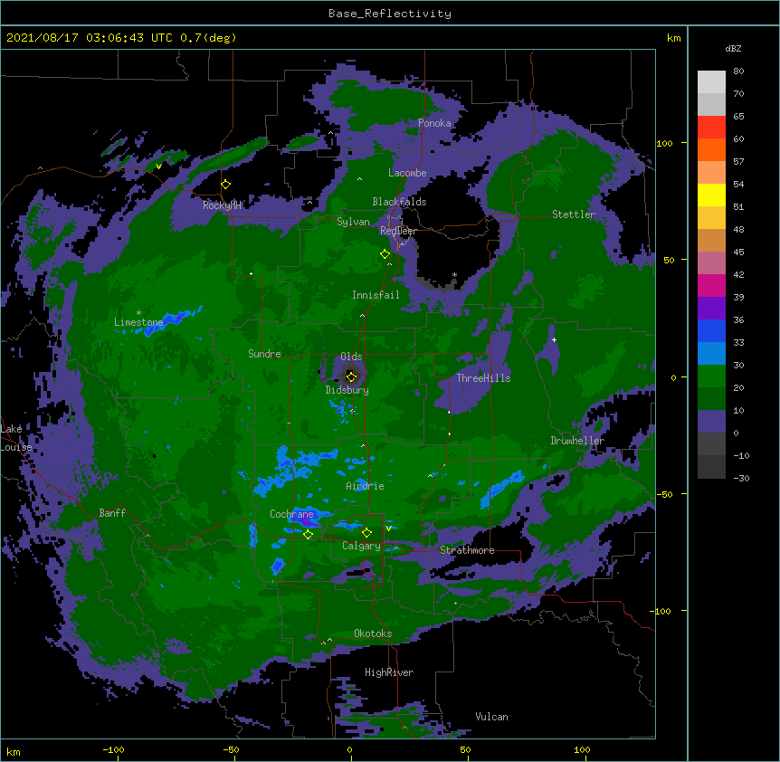Click the Stettler label
Image resolution: width=780 pixels, height=762 pixels.
tap(574, 214)
